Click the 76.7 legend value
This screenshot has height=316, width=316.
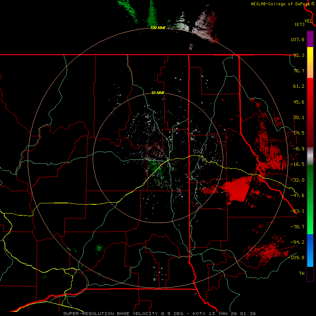click(x=299, y=71)
